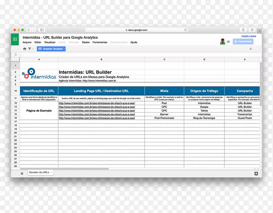Click the docs.google.com address bar
The height and width of the screenshot is (213, 273).
tap(136, 30)
